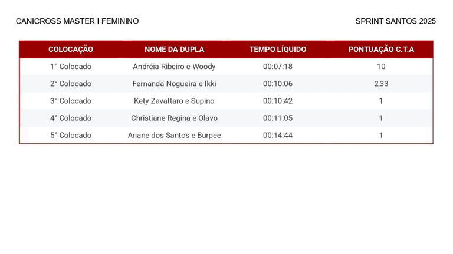453x254 pixels.
Task: Click time value 00:10:06
Action: pos(278,84)
